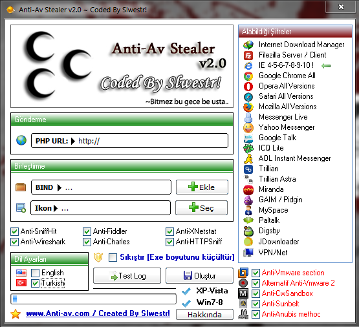Toggle the Anti-Anubis method checkbox
This screenshot has height=327, width=359.
(x=256, y=314)
